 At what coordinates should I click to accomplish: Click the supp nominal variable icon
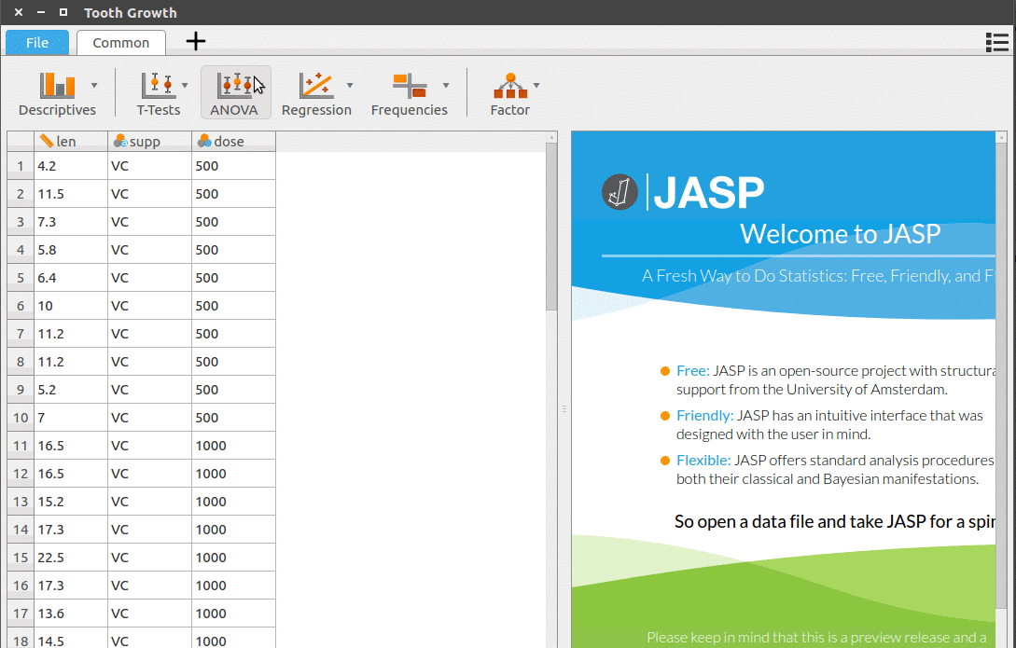[x=120, y=141]
